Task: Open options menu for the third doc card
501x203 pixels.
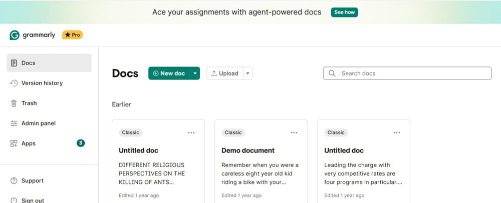Action: 397,132
